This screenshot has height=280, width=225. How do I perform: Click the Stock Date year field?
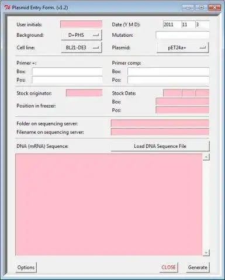[x=172, y=93]
